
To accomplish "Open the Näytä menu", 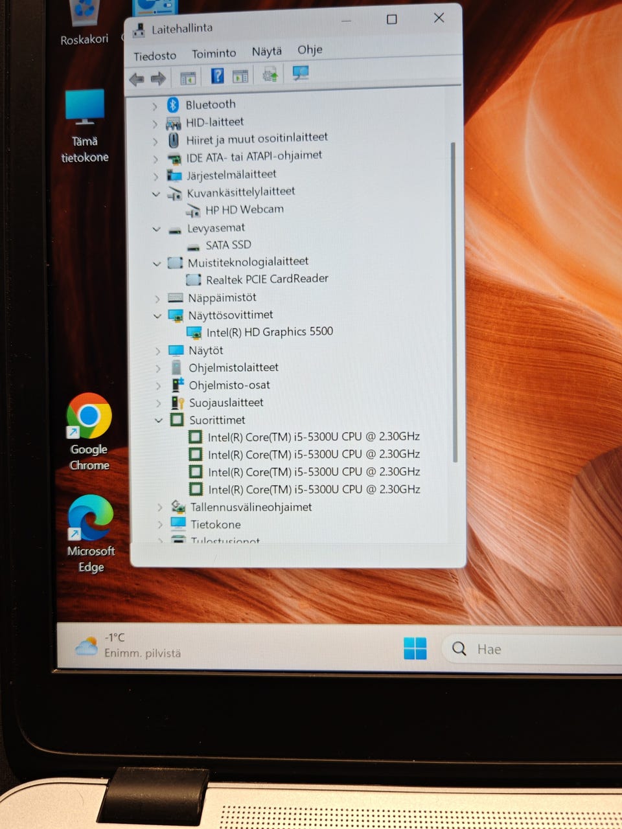I will [x=267, y=52].
